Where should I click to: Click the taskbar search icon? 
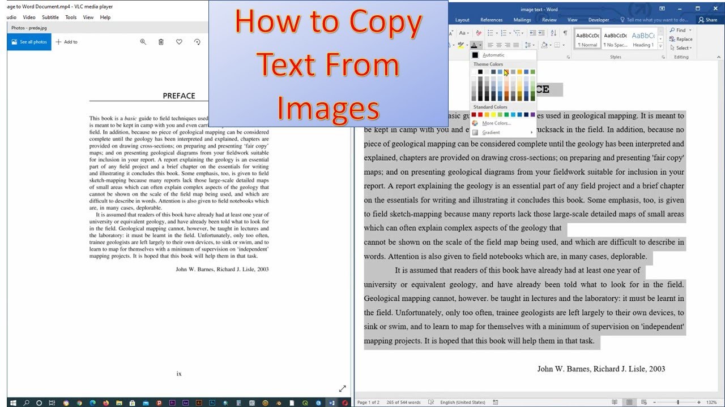coord(26,402)
